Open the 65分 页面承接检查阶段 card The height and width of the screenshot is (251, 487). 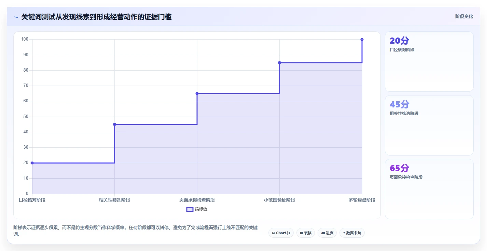click(x=429, y=189)
